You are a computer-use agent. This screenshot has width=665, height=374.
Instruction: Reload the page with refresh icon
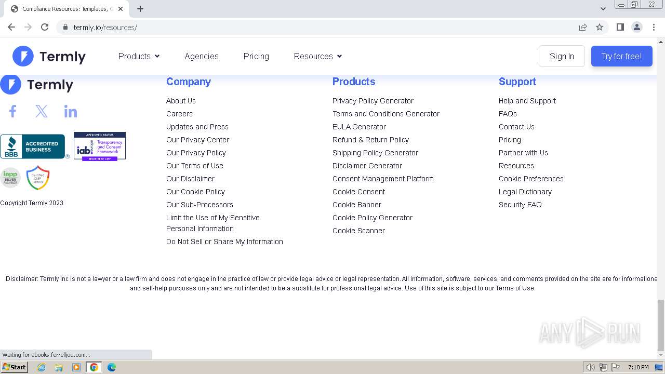point(45,27)
